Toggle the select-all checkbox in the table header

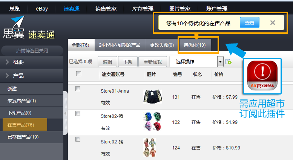coord(78,74)
